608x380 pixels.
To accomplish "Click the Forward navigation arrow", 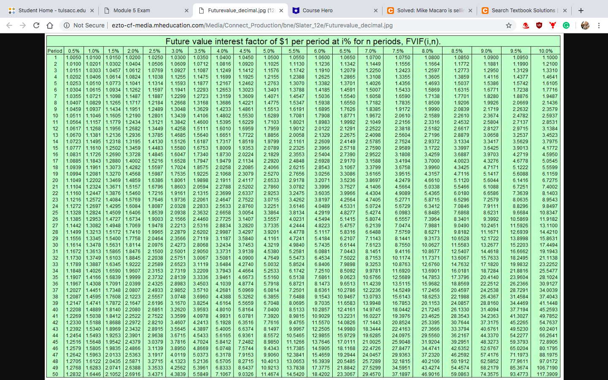I will pos(22,25).
